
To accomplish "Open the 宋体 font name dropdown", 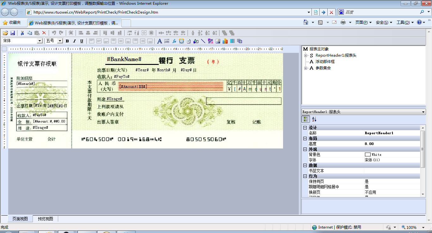I will coord(40,41).
